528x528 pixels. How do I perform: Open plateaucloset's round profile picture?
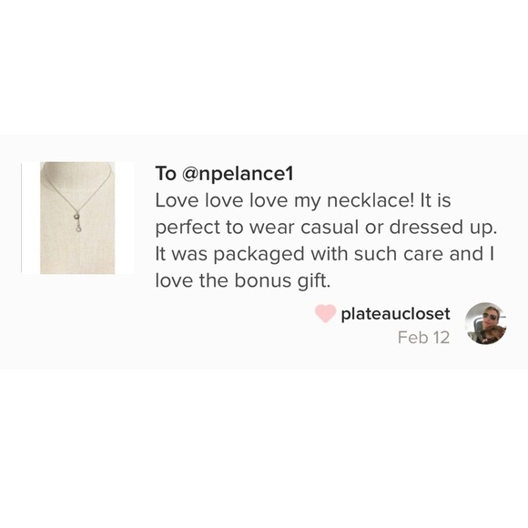[x=485, y=323]
